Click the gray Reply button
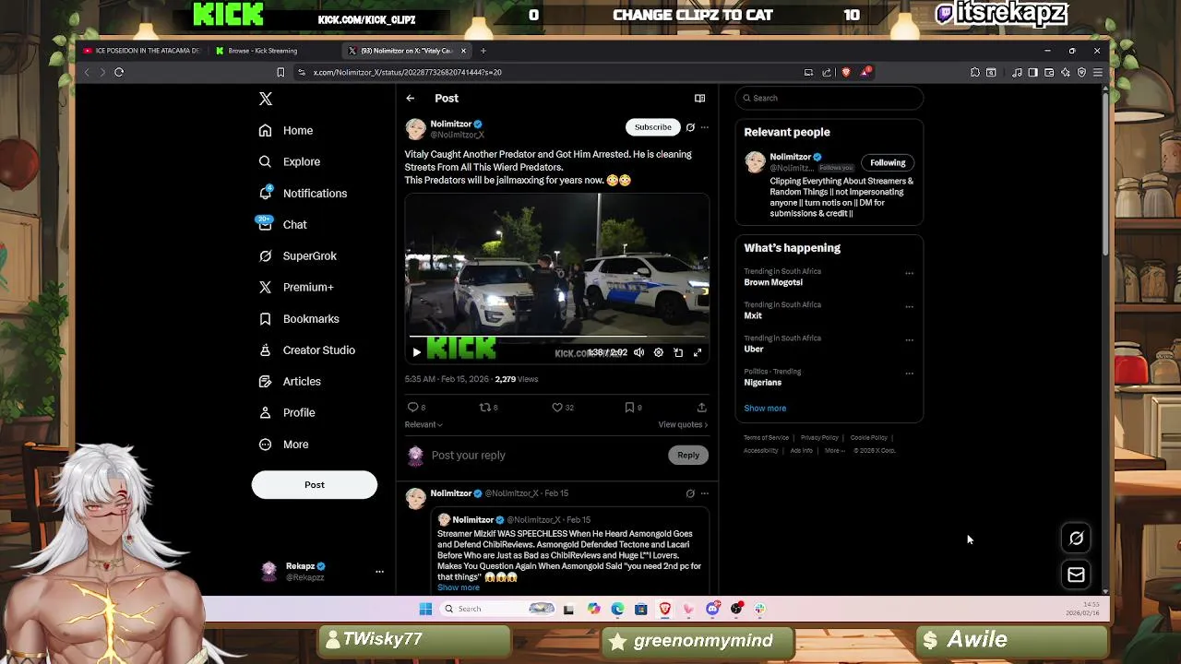The height and width of the screenshot is (664, 1181). coord(688,456)
